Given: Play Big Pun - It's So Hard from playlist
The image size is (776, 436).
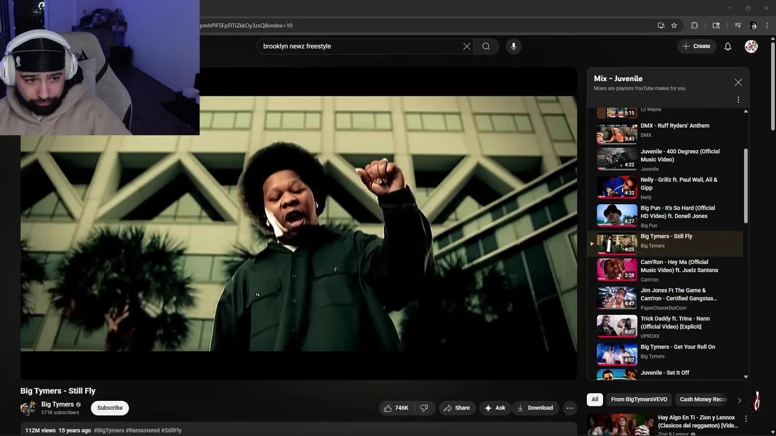Looking at the screenshot, I should click(667, 216).
